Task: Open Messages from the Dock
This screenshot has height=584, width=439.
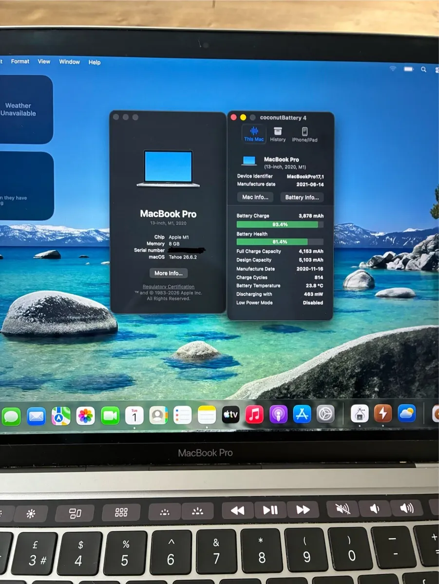Action: click(x=11, y=416)
